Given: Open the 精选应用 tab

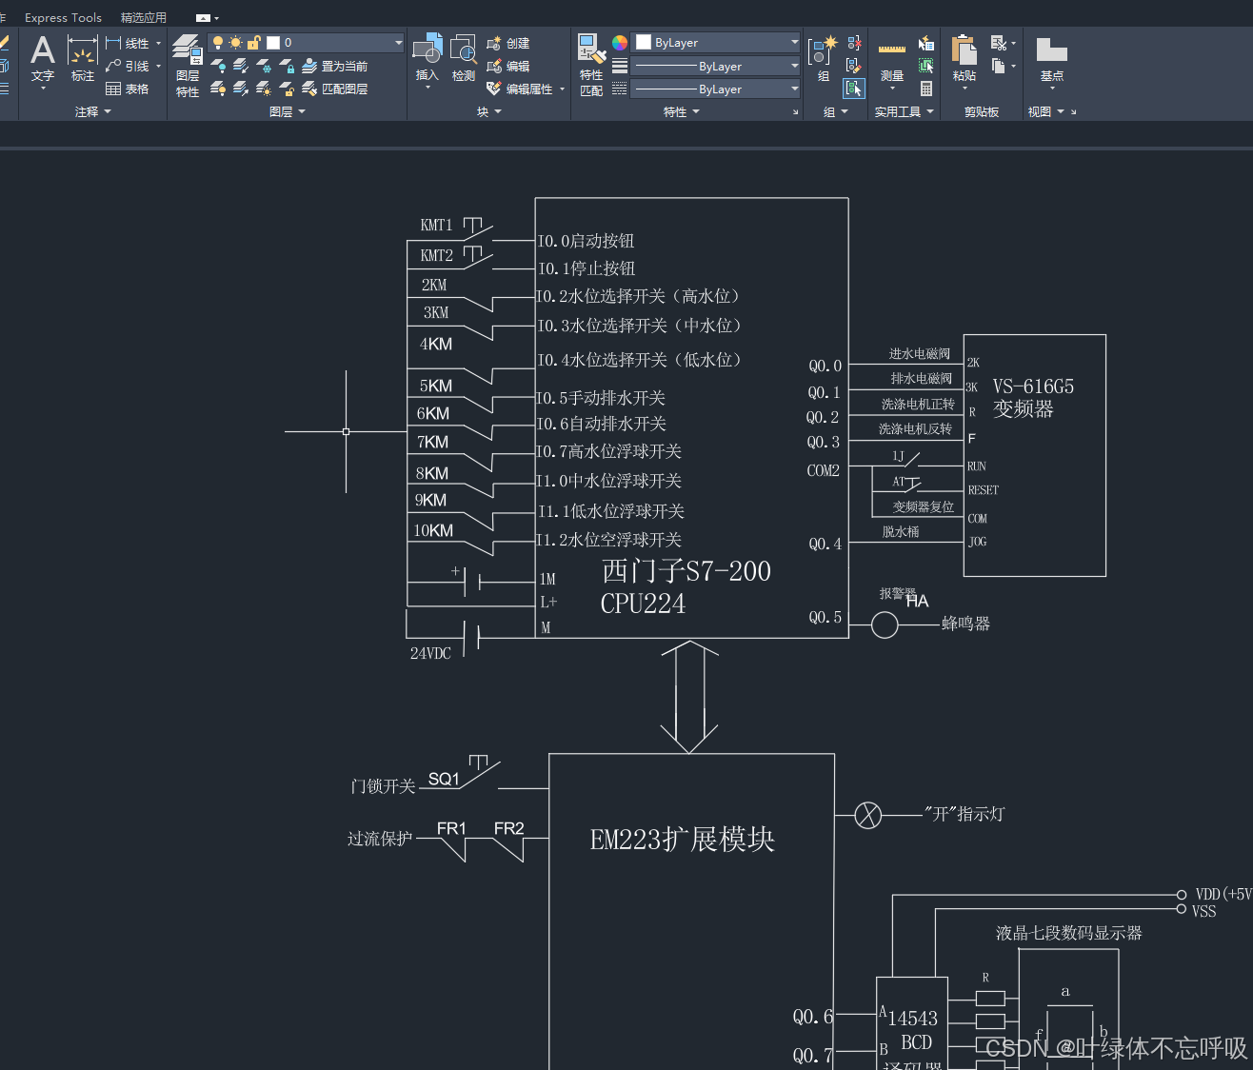Looking at the screenshot, I should coord(144,17).
